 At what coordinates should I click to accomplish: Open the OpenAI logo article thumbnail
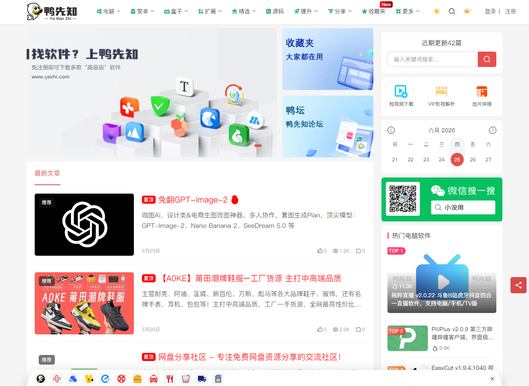84,225
